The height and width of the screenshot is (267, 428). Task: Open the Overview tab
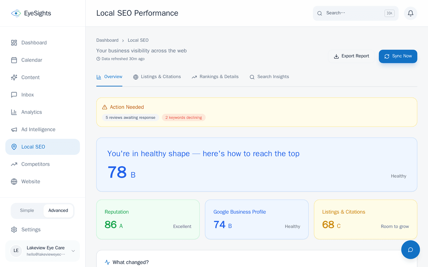coord(109,77)
